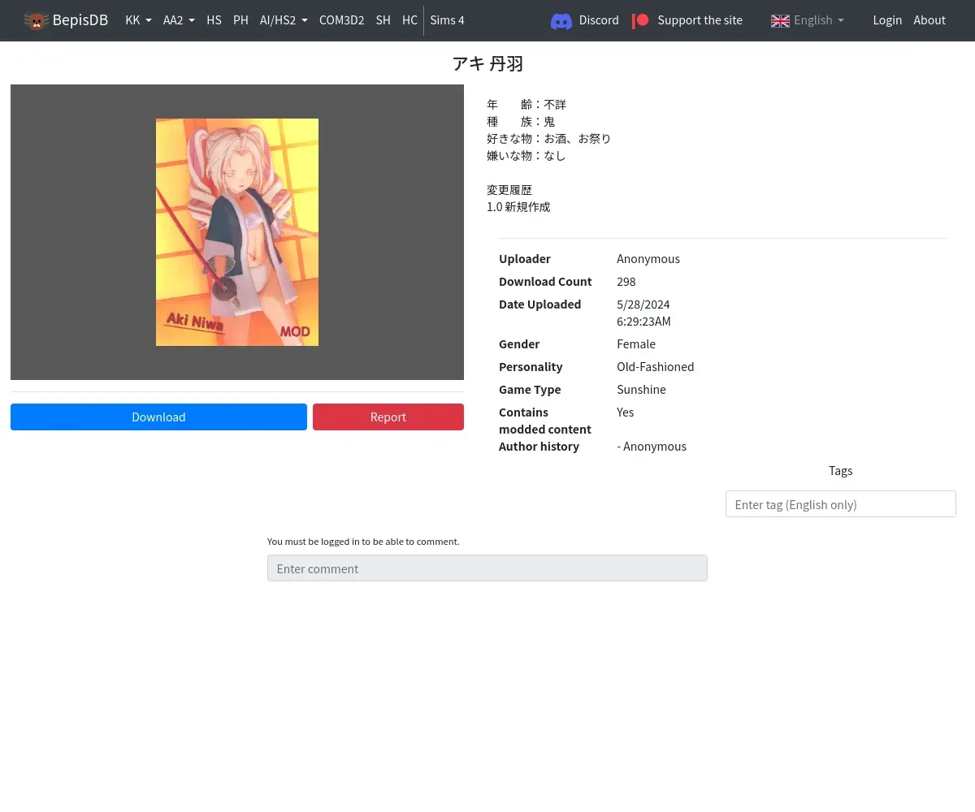This screenshot has width=975, height=812.
Task: Click the 好きな物：お酒、お祭り line
Action: [549, 139]
